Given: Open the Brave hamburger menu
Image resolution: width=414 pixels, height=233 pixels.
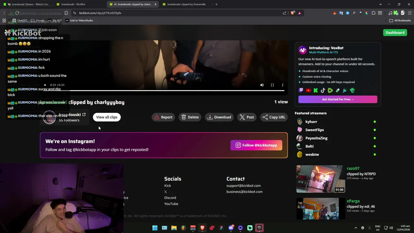Looking at the screenshot, I should [409, 13].
